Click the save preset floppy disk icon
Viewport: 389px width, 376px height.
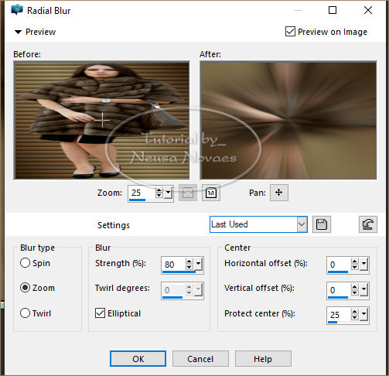point(322,224)
